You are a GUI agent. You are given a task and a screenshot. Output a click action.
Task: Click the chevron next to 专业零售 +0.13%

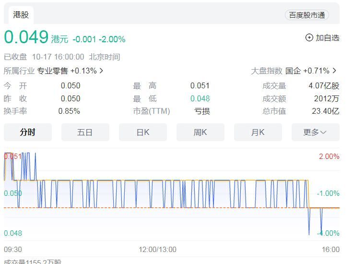click(101, 71)
